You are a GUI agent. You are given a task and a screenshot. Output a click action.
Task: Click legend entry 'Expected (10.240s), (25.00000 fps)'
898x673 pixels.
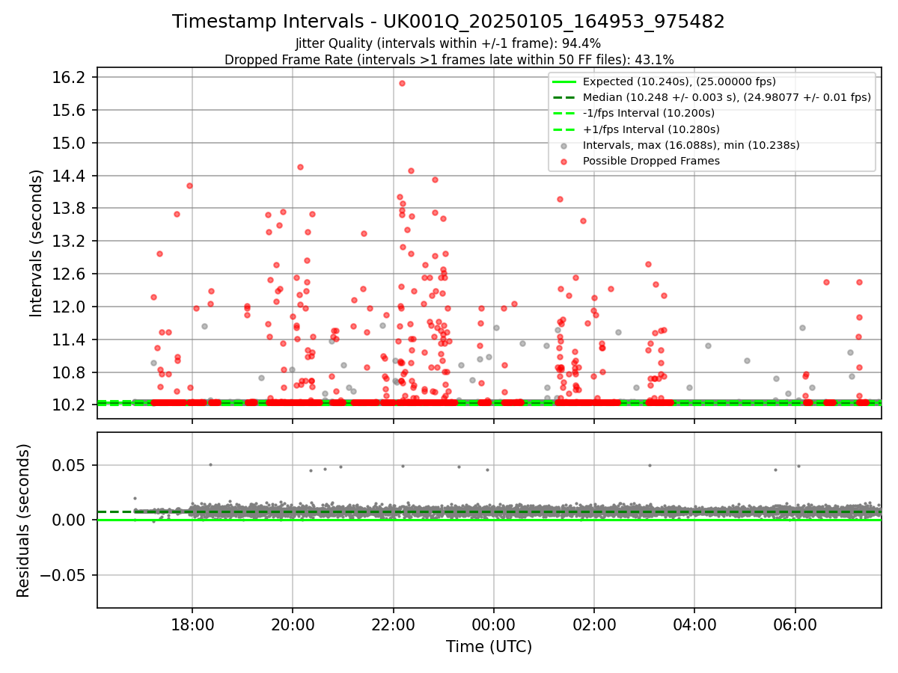(679, 82)
